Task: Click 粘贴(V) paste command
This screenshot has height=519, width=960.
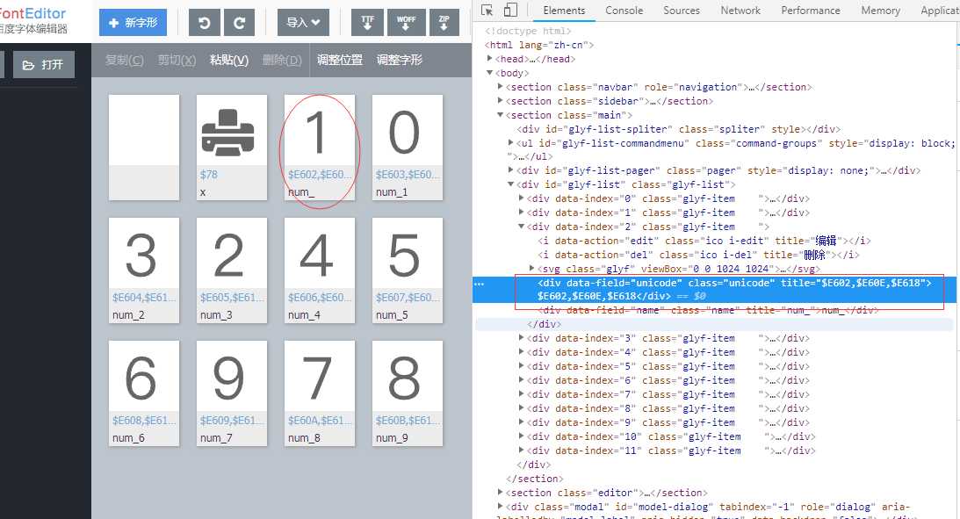Action: pyautogui.click(x=229, y=60)
